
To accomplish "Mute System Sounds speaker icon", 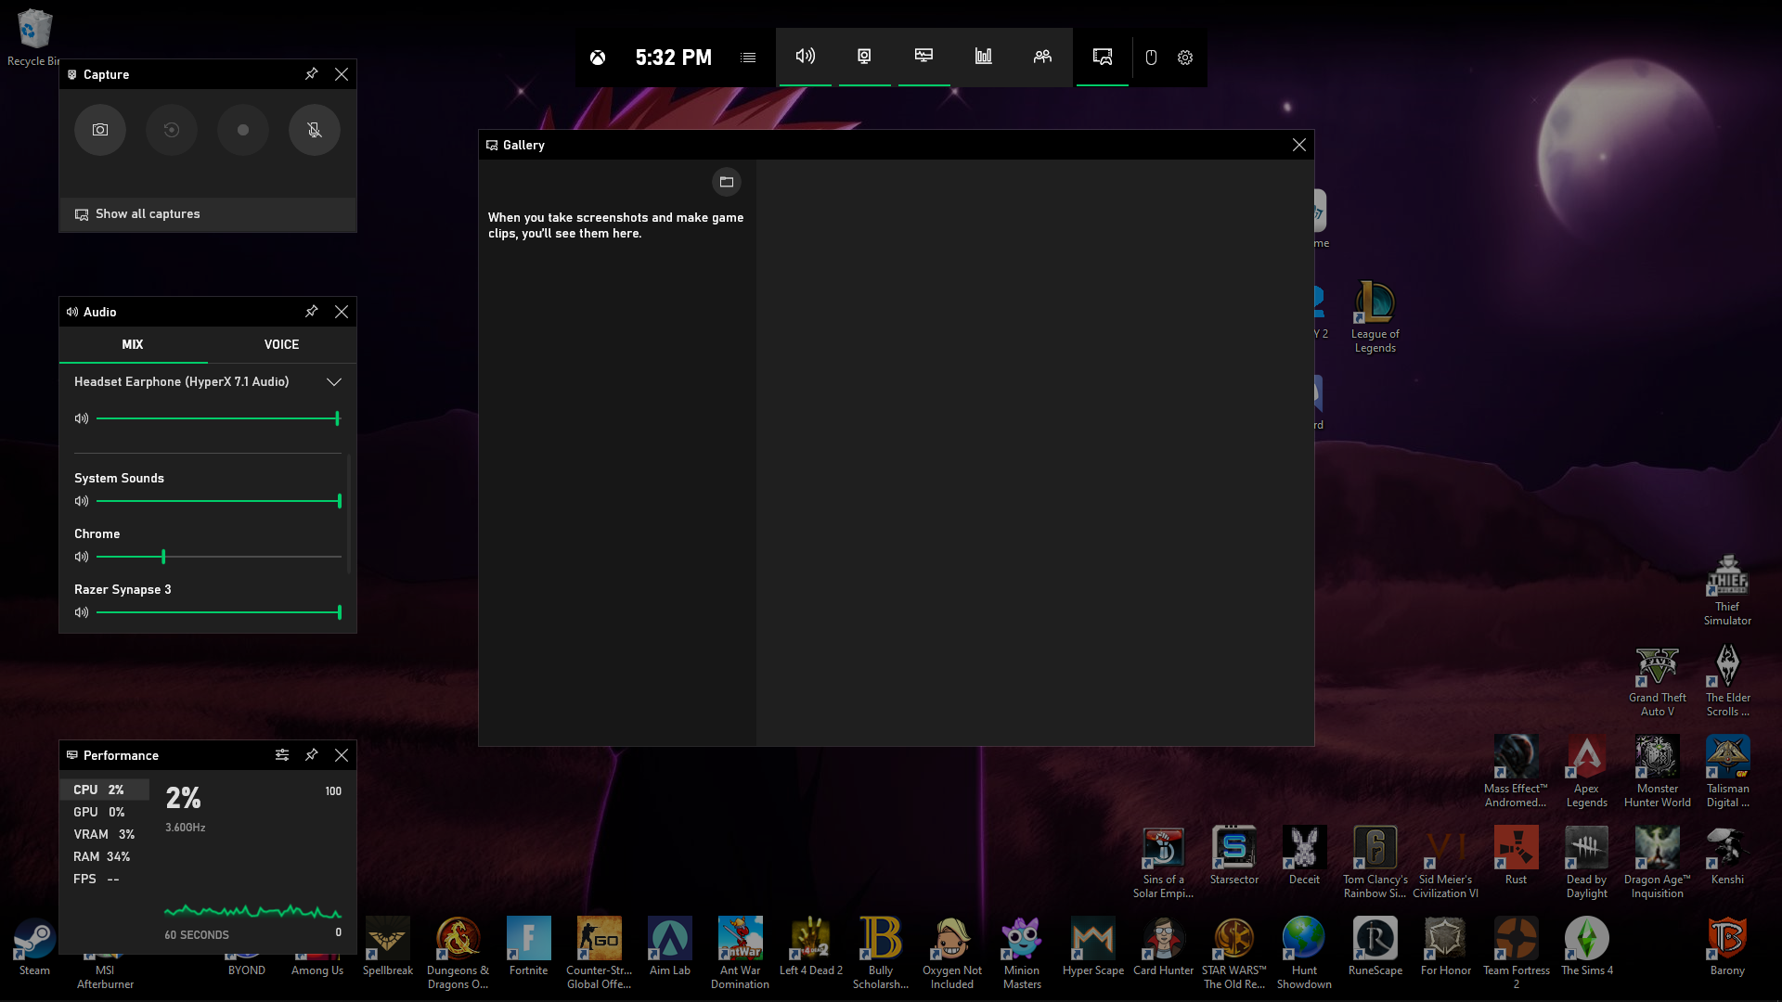I will point(82,501).
